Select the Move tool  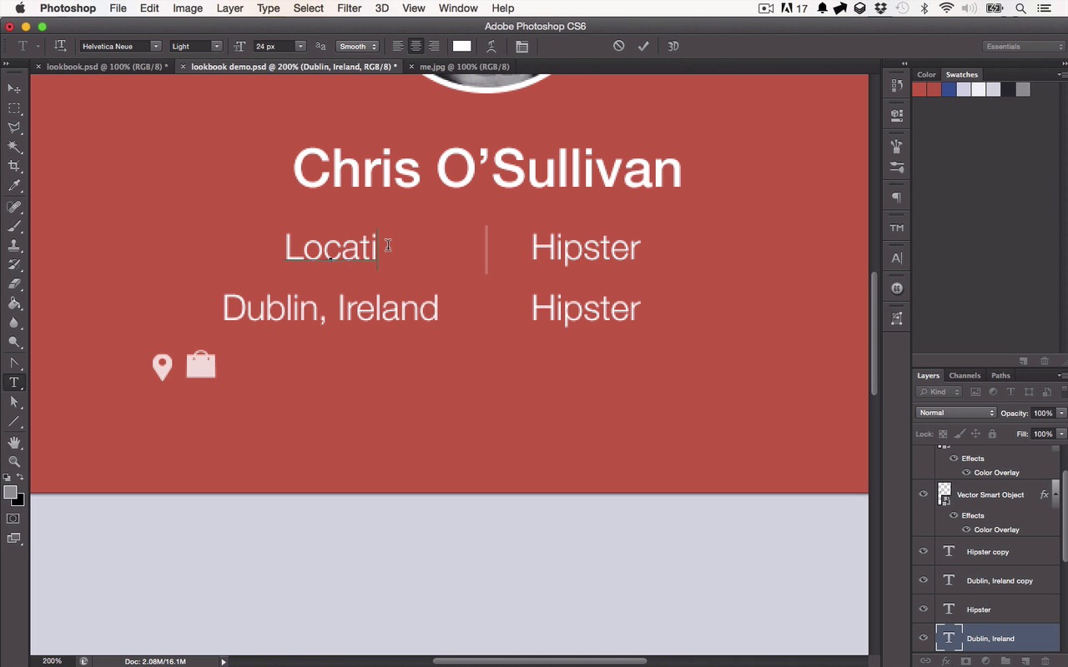point(14,88)
